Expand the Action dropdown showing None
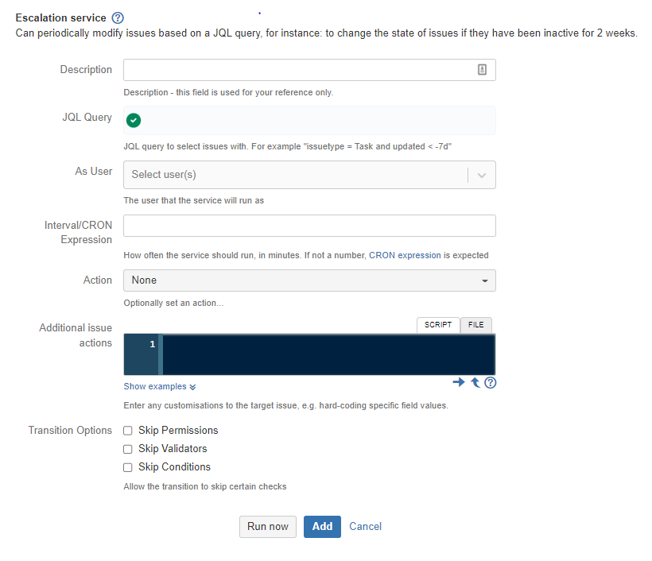The width and height of the screenshot is (652, 561). [309, 280]
